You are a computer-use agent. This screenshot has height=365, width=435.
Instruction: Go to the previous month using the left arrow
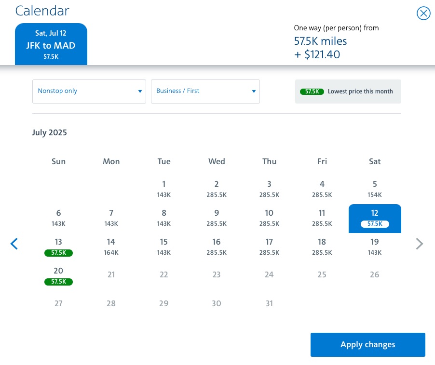[x=14, y=244]
